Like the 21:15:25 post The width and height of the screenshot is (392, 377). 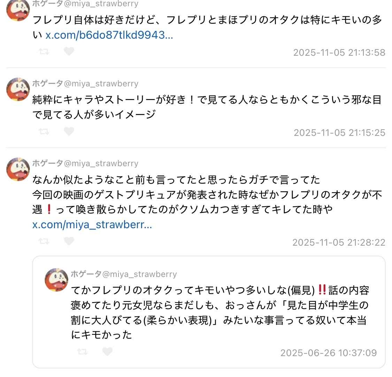(x=69, y=131)
